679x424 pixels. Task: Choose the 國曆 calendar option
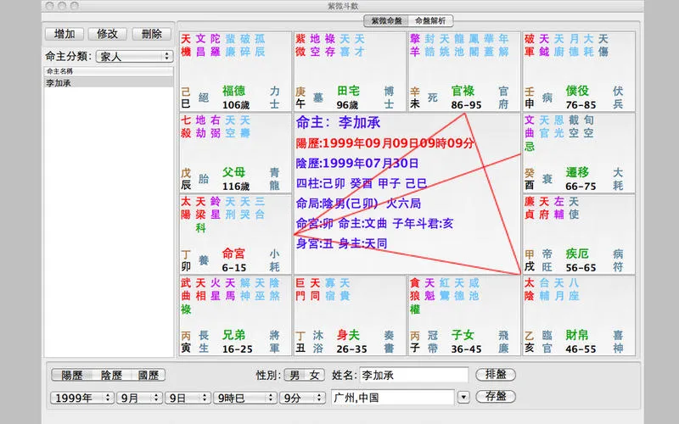(x=147, y=375)
